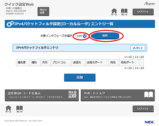This screenshot has width=159, height=126.
Task: Click the 優先度 column header
Action: click(x=23, y=62)
